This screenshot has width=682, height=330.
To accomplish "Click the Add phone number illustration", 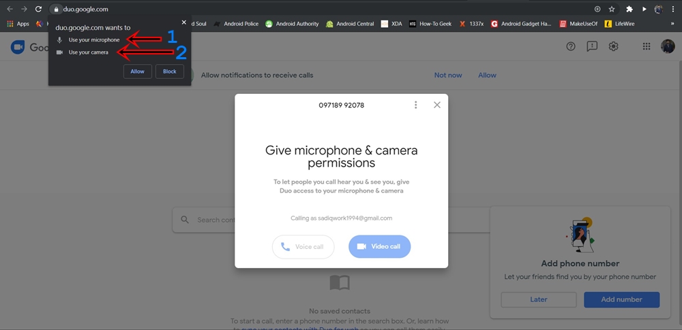I will point(580,235).
